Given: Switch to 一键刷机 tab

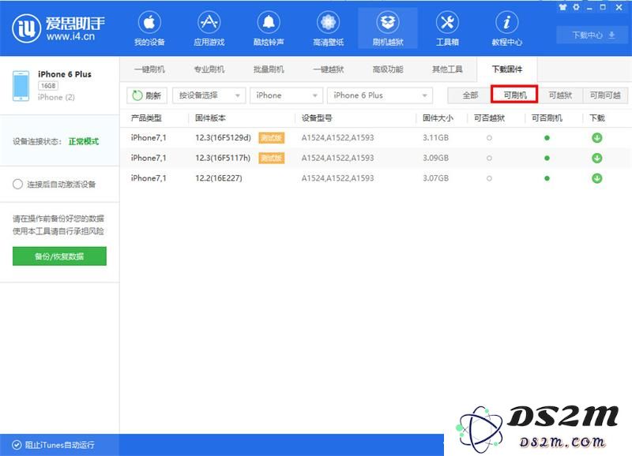Looking at the screenshot, I should coord(149,69).
